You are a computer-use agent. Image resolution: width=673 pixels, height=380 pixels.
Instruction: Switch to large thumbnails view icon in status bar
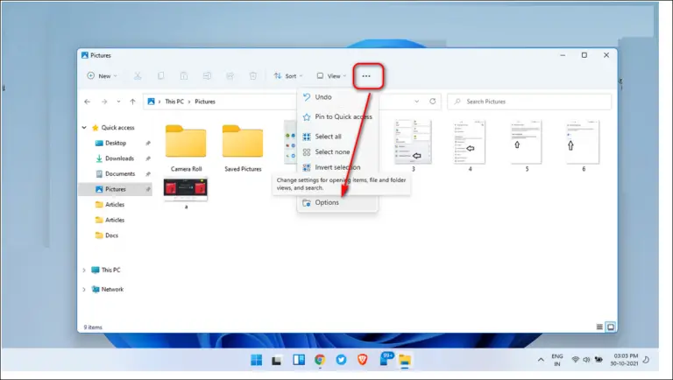click(610, 327)
